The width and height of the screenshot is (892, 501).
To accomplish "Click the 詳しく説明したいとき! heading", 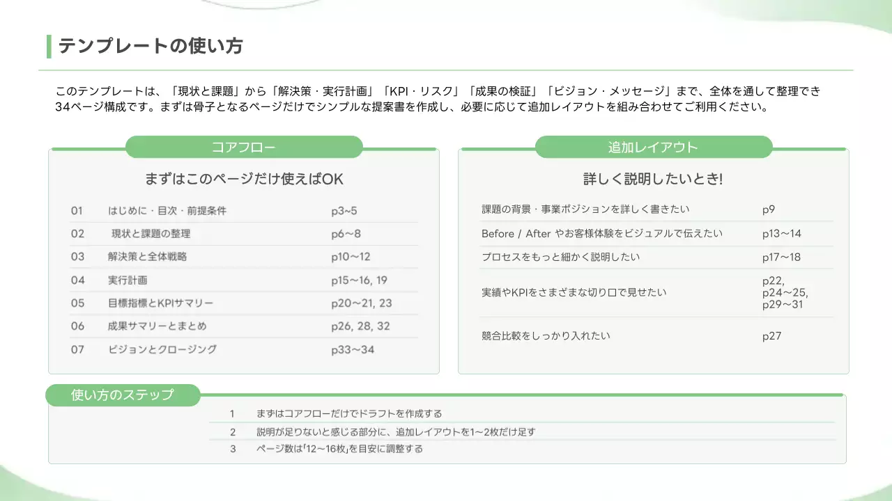I will [x=654, y=179].
